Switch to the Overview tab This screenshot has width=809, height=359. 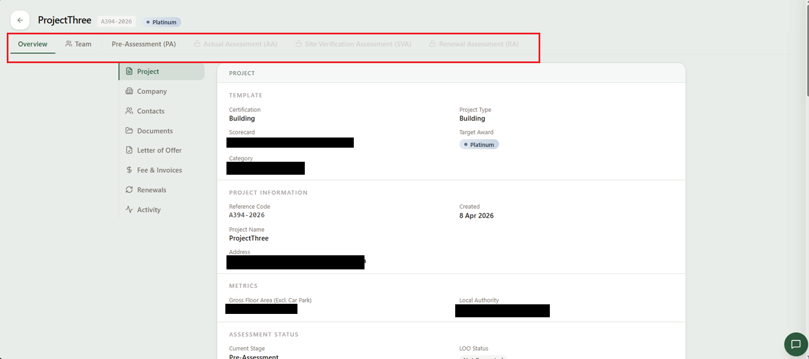tap(33, 44)
